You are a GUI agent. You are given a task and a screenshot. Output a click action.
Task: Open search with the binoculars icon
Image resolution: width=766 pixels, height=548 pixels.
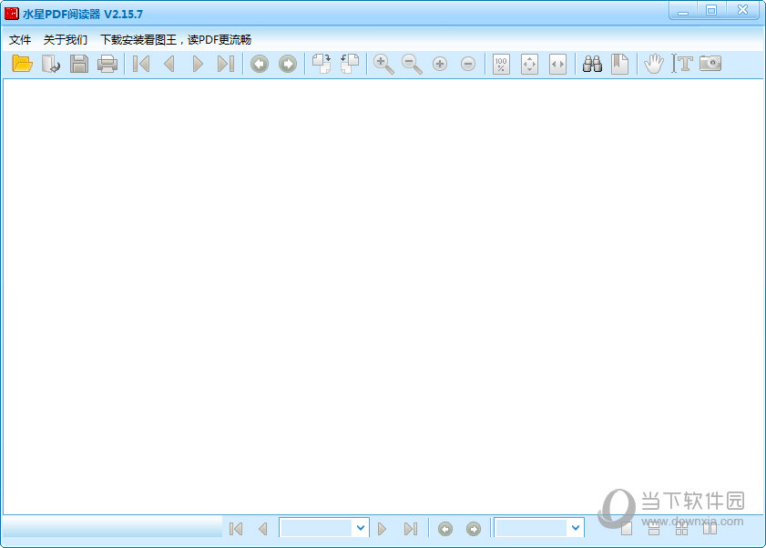(x=592, y=64)
